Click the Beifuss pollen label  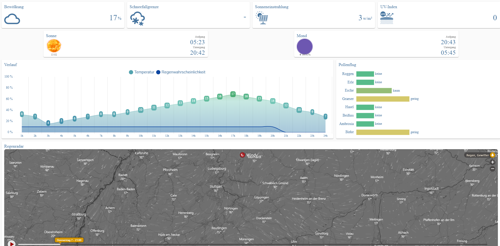tap(348, 115)
